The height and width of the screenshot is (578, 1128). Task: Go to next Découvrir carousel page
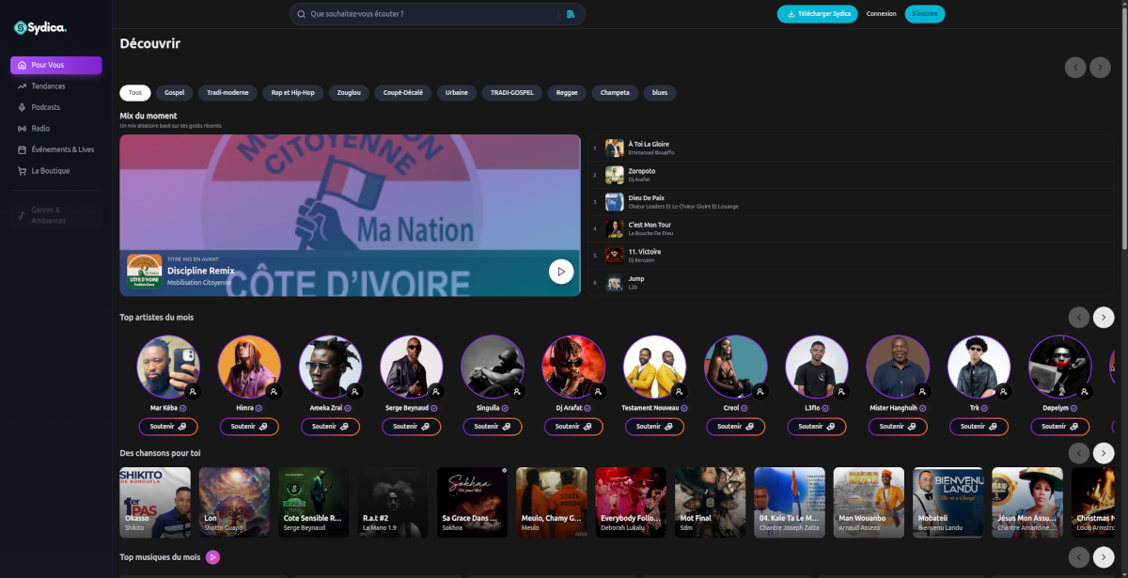click(x=1101, y=67)
